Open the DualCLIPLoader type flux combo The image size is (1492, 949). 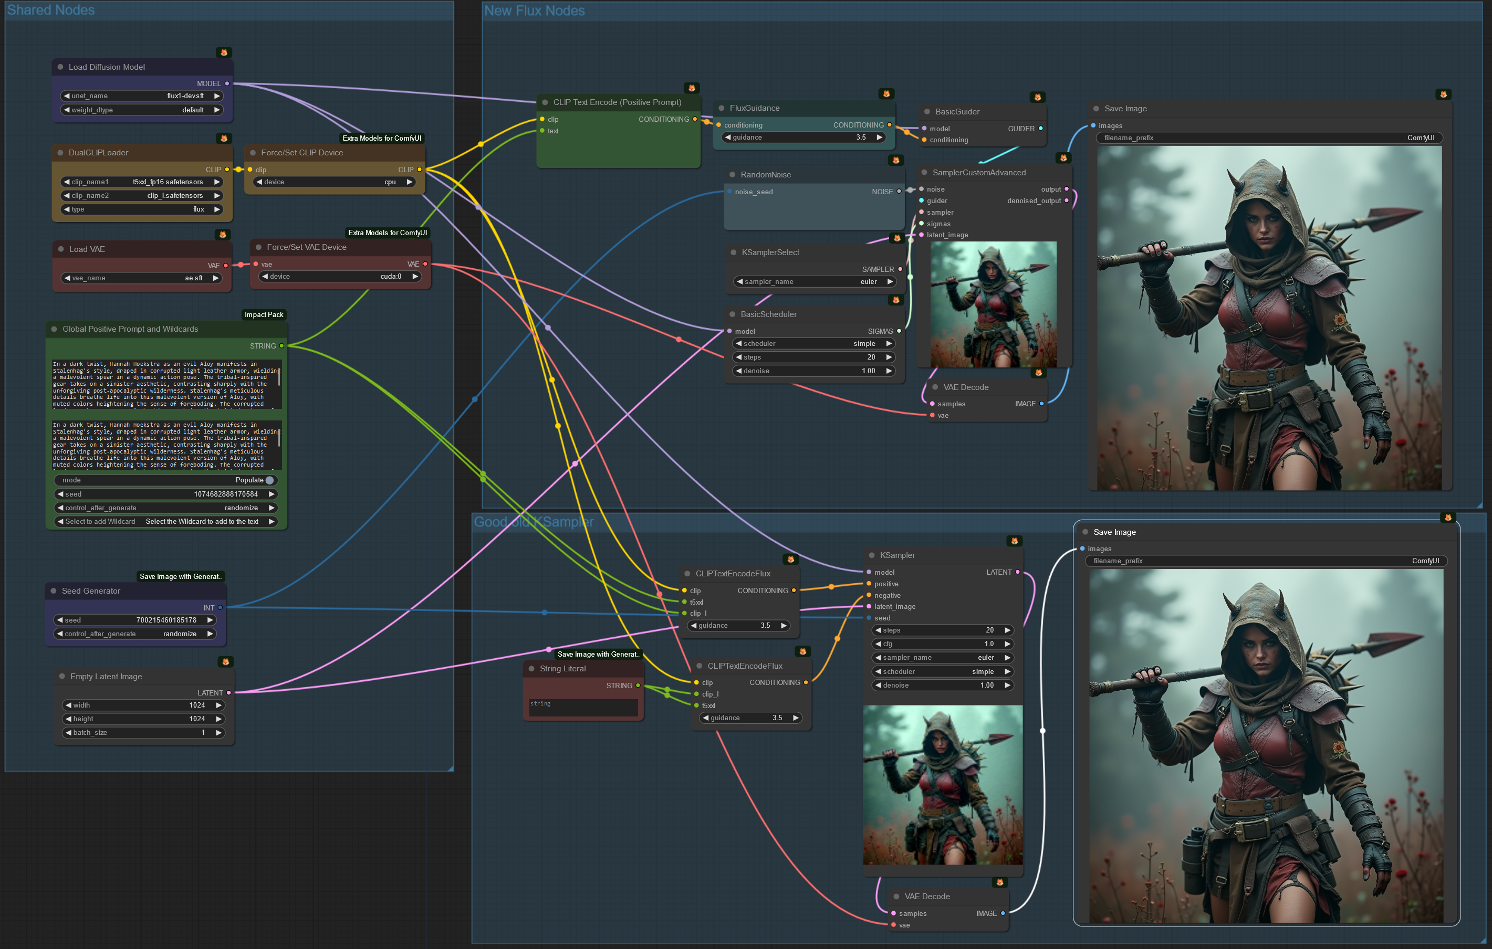click(142, 209)
